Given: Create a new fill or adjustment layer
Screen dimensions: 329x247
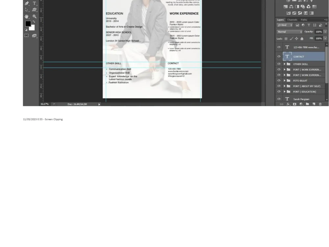Looking at the screenshot, I should 301,104.
